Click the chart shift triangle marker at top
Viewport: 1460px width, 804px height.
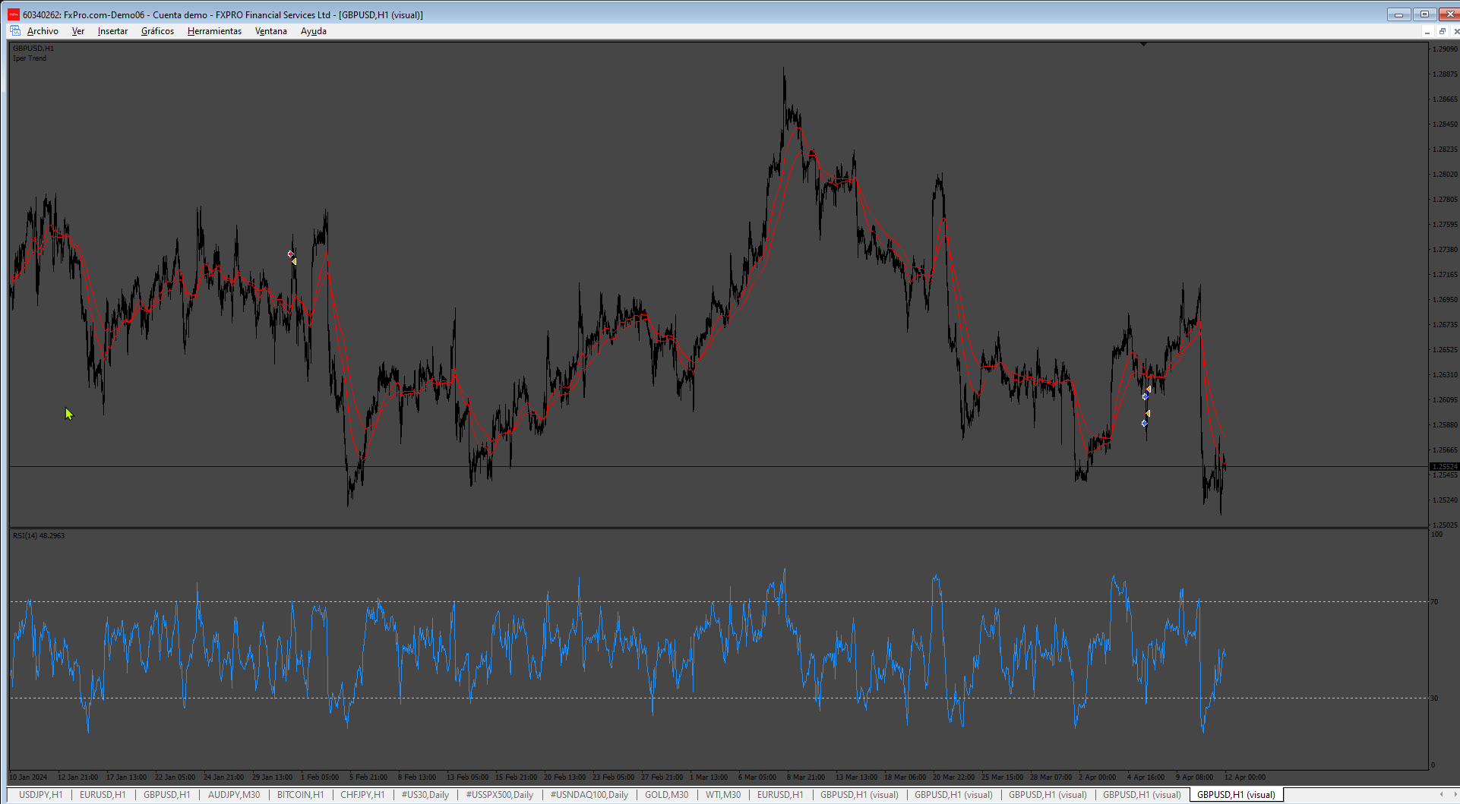tap(1143, 45)
